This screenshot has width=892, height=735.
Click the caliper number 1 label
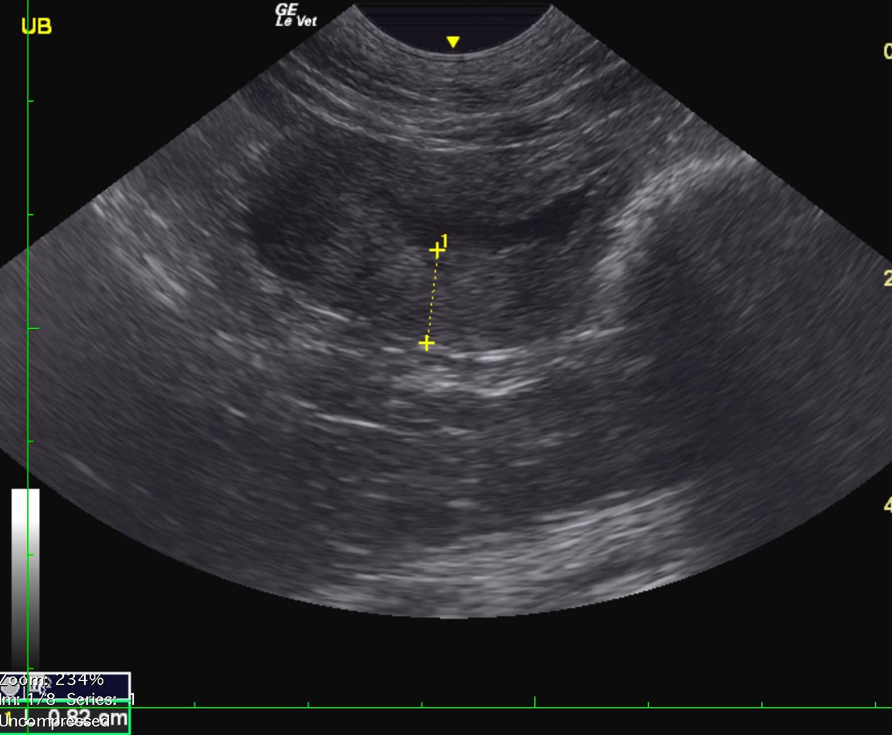pyautogui.click(x=445, y=241)
